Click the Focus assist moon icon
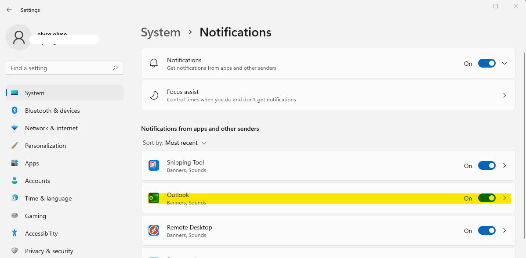The image size is (526, 258). tap(154, 95)
